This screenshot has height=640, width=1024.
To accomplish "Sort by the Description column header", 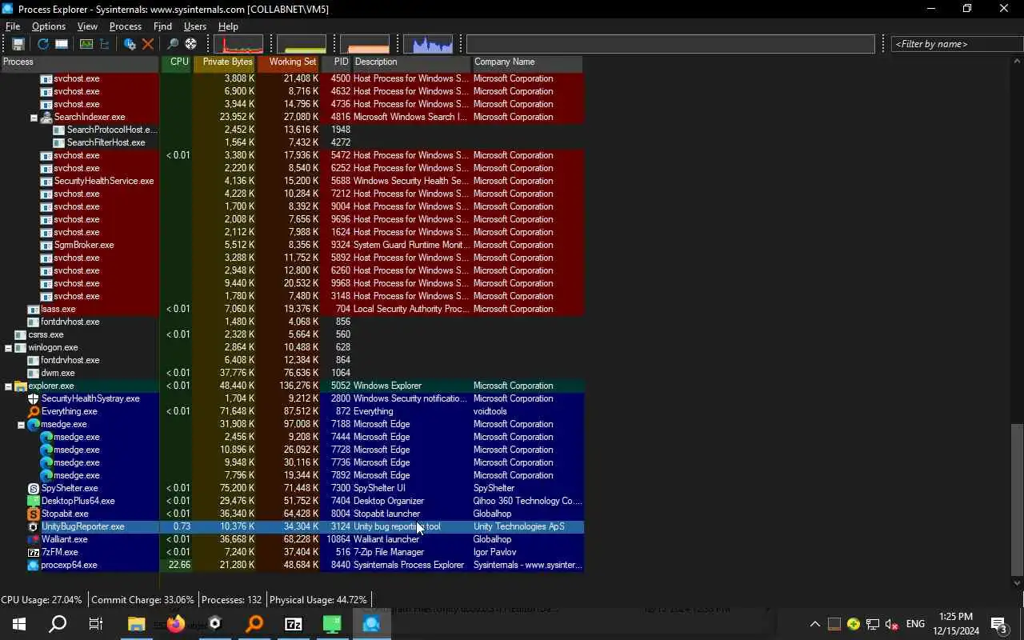I will point(411,62).
